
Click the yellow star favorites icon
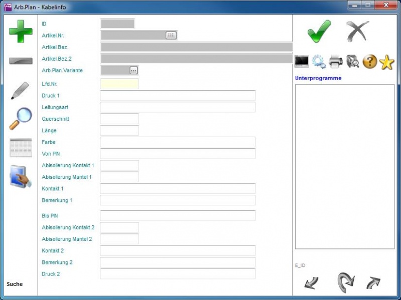click(387, 62)
